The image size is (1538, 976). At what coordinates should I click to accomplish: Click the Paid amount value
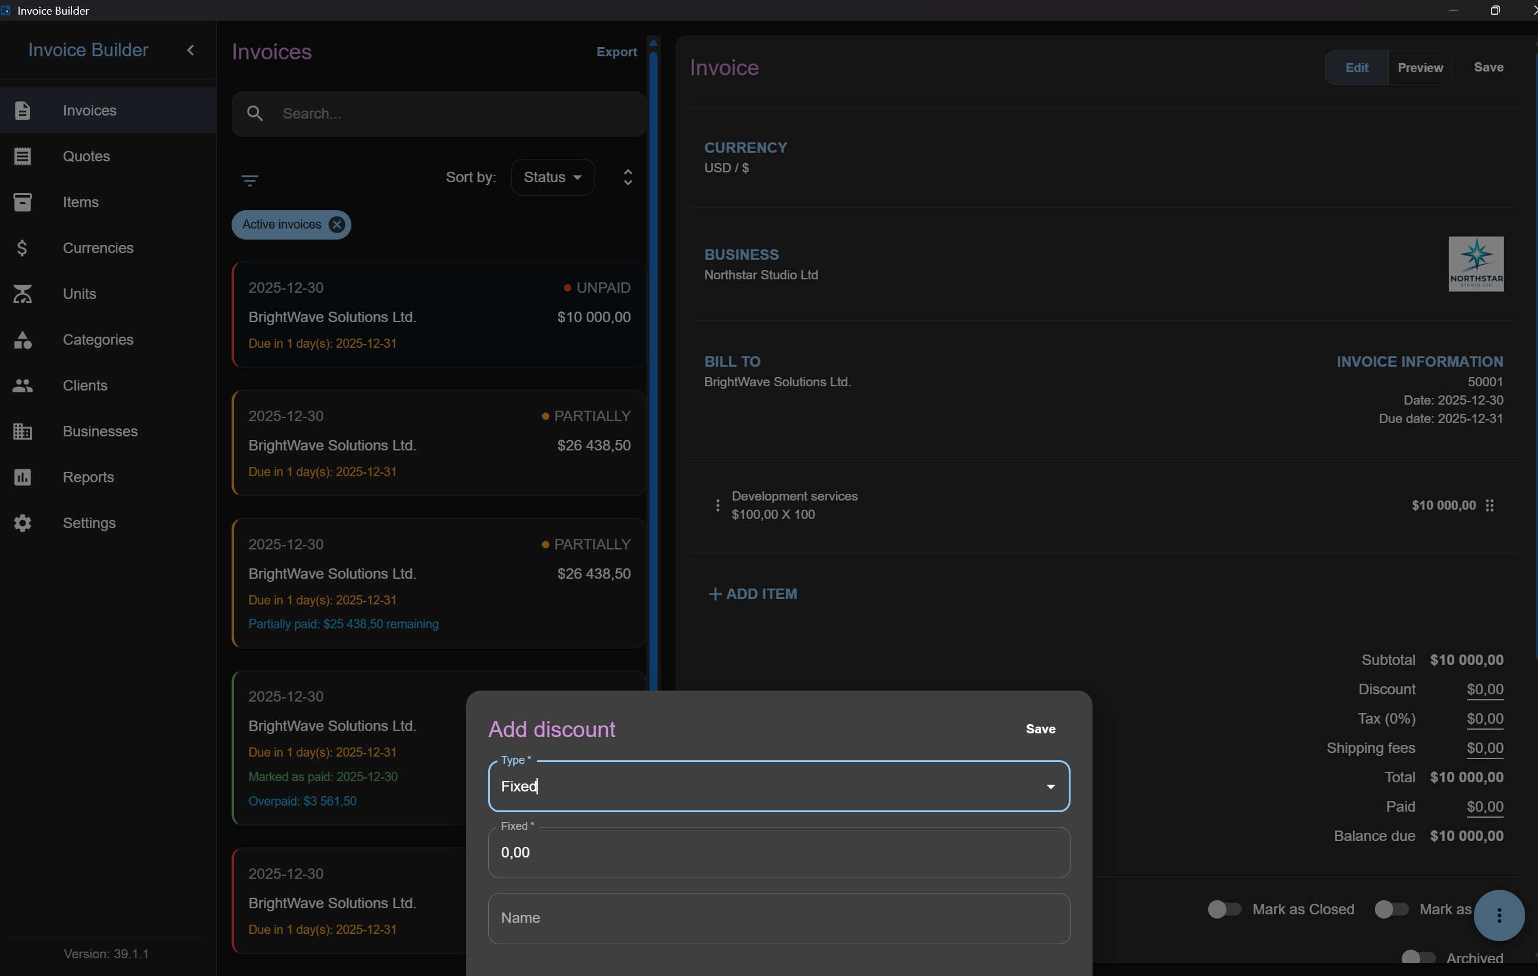1484,807
